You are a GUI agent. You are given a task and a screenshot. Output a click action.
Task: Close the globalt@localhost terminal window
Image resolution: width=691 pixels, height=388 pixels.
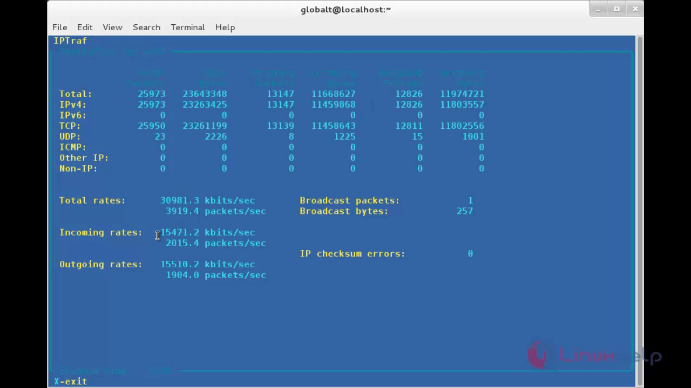[635, 9]
